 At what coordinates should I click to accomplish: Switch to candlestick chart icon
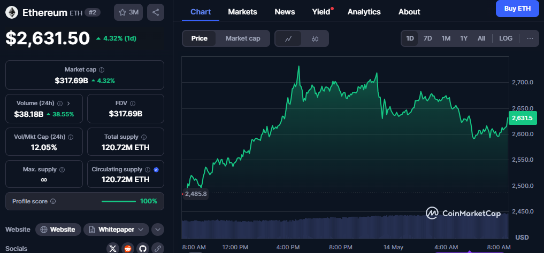pos(315,38)
